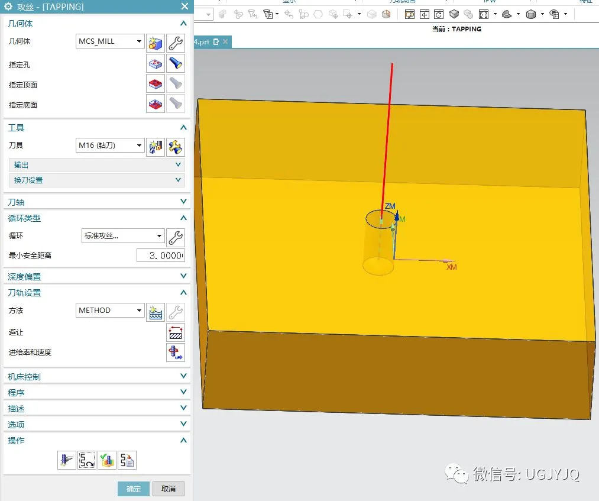Image resolution: width=599 pixels, height=501 pixels.
Task: Expand the 选项 section
Action: 183,424
